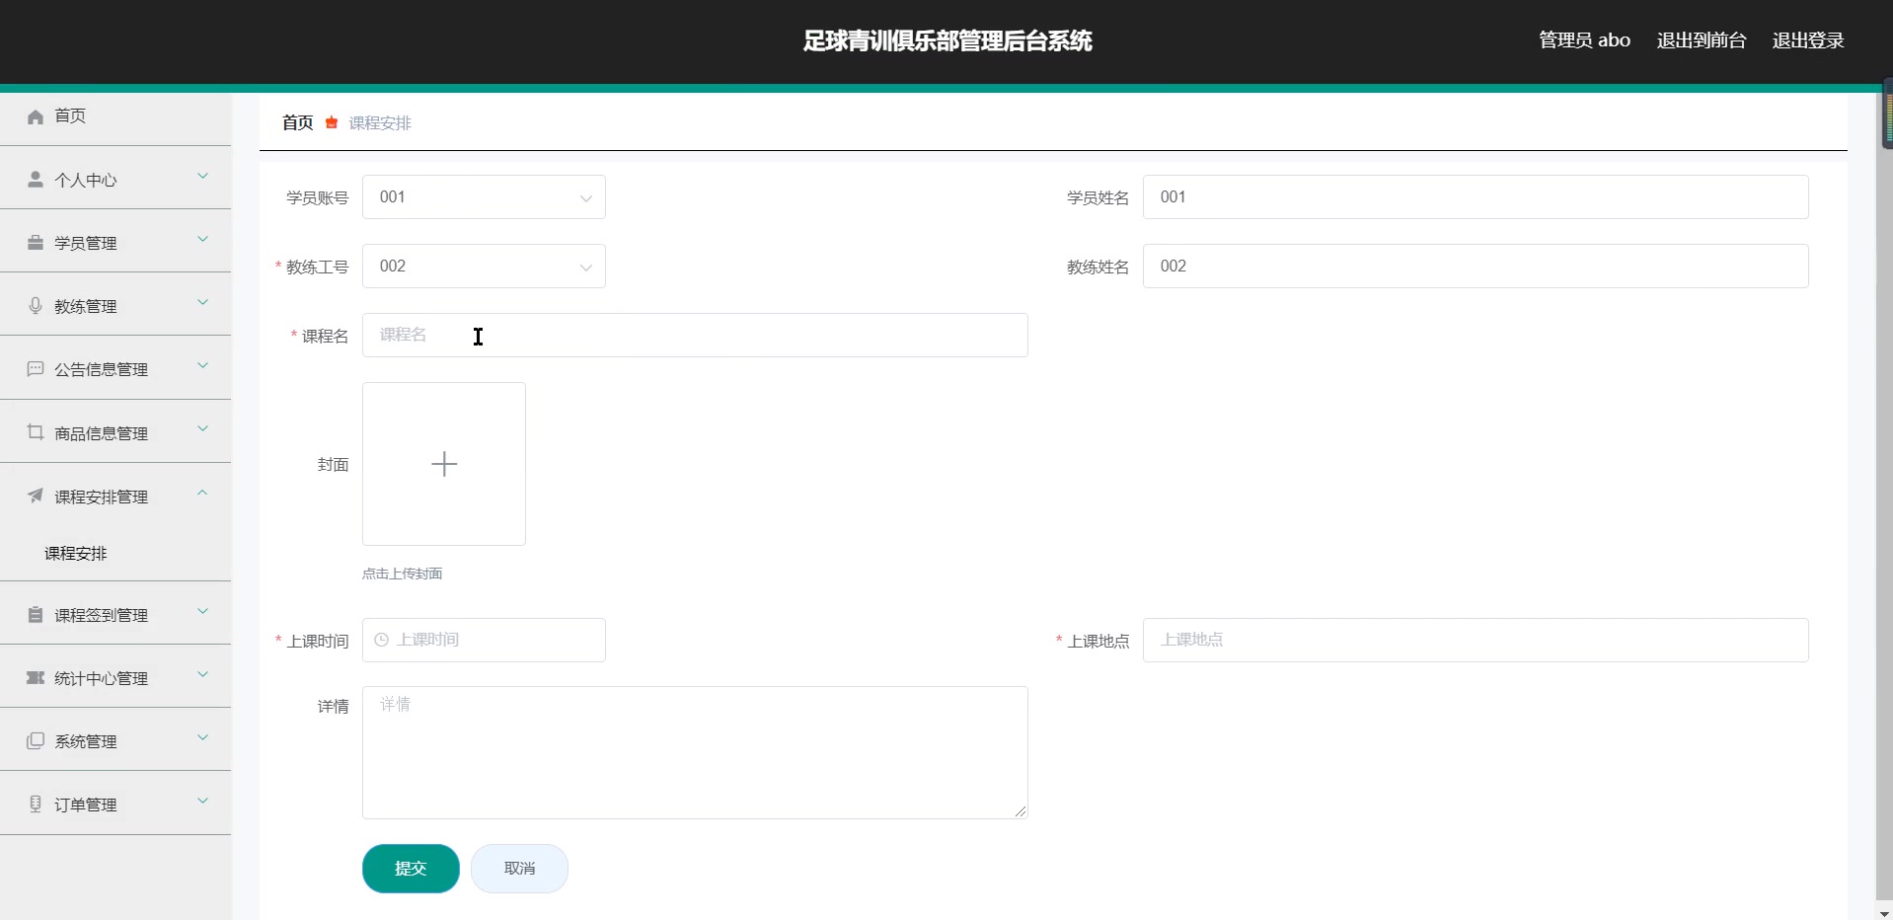1893x920 pixels.
Task: Open 个人中心 sidebar menu
Action: [115, 180]
